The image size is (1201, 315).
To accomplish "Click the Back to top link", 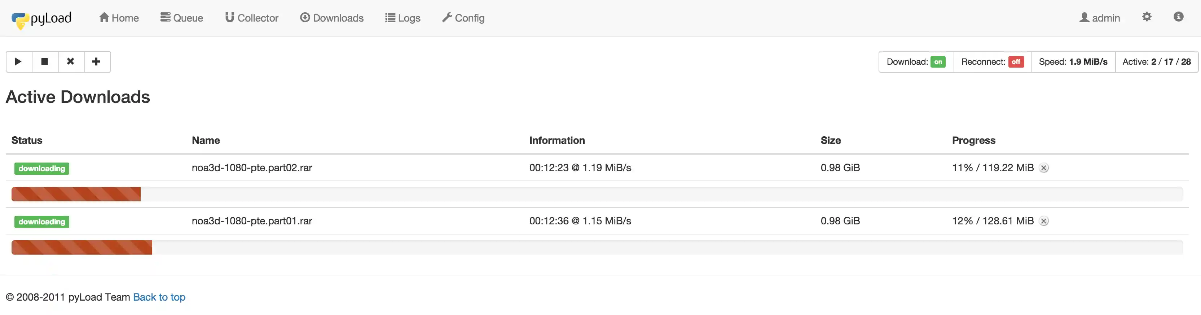I will click(x=159, y=297).
